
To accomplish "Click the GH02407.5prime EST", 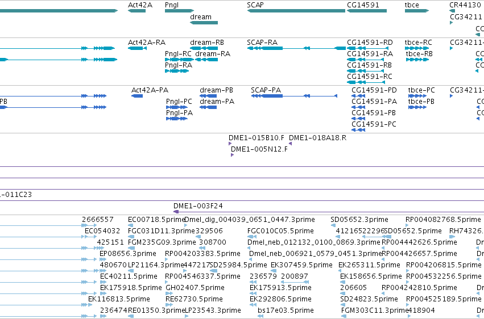I will [x=169, y=293].
